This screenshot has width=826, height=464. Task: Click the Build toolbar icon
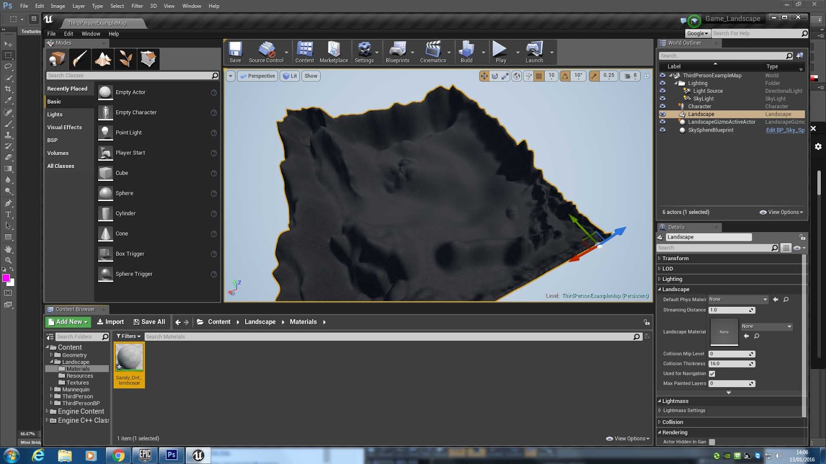click(x=467, y=52)
